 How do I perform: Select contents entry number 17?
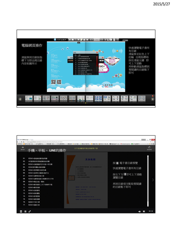tap(31, 205)
